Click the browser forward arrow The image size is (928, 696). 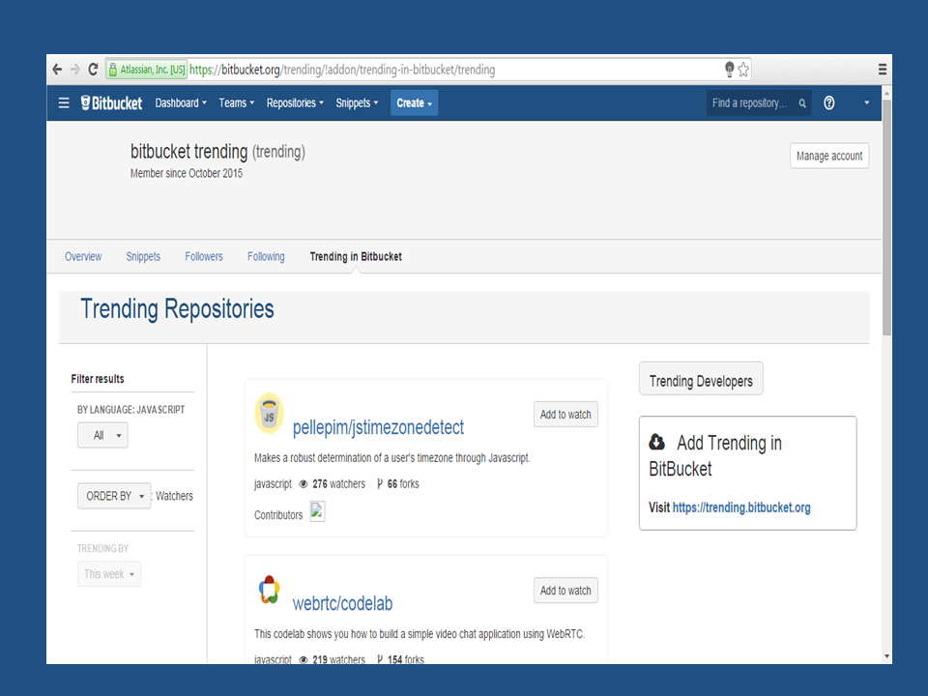(75, 70)
